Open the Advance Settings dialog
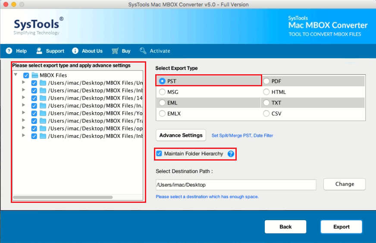The width and height of the screenshot is (376, 243). [181, 135]
